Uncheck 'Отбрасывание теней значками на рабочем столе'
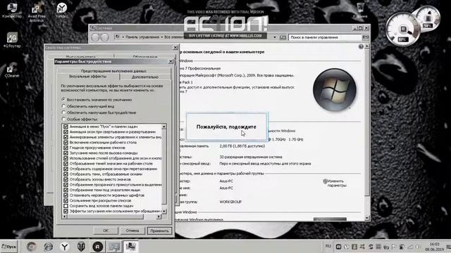Screen dimensions: 451x253 click(66, 164)
